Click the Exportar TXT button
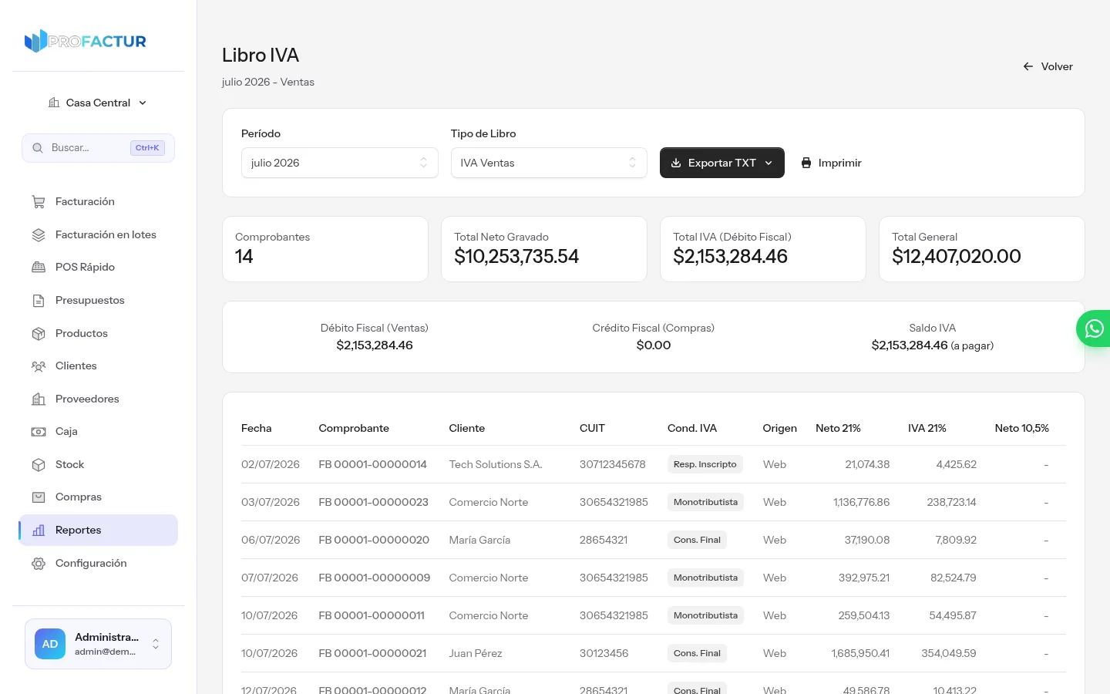The width and height of the screenshot is (1110, 694). point(722,163)
